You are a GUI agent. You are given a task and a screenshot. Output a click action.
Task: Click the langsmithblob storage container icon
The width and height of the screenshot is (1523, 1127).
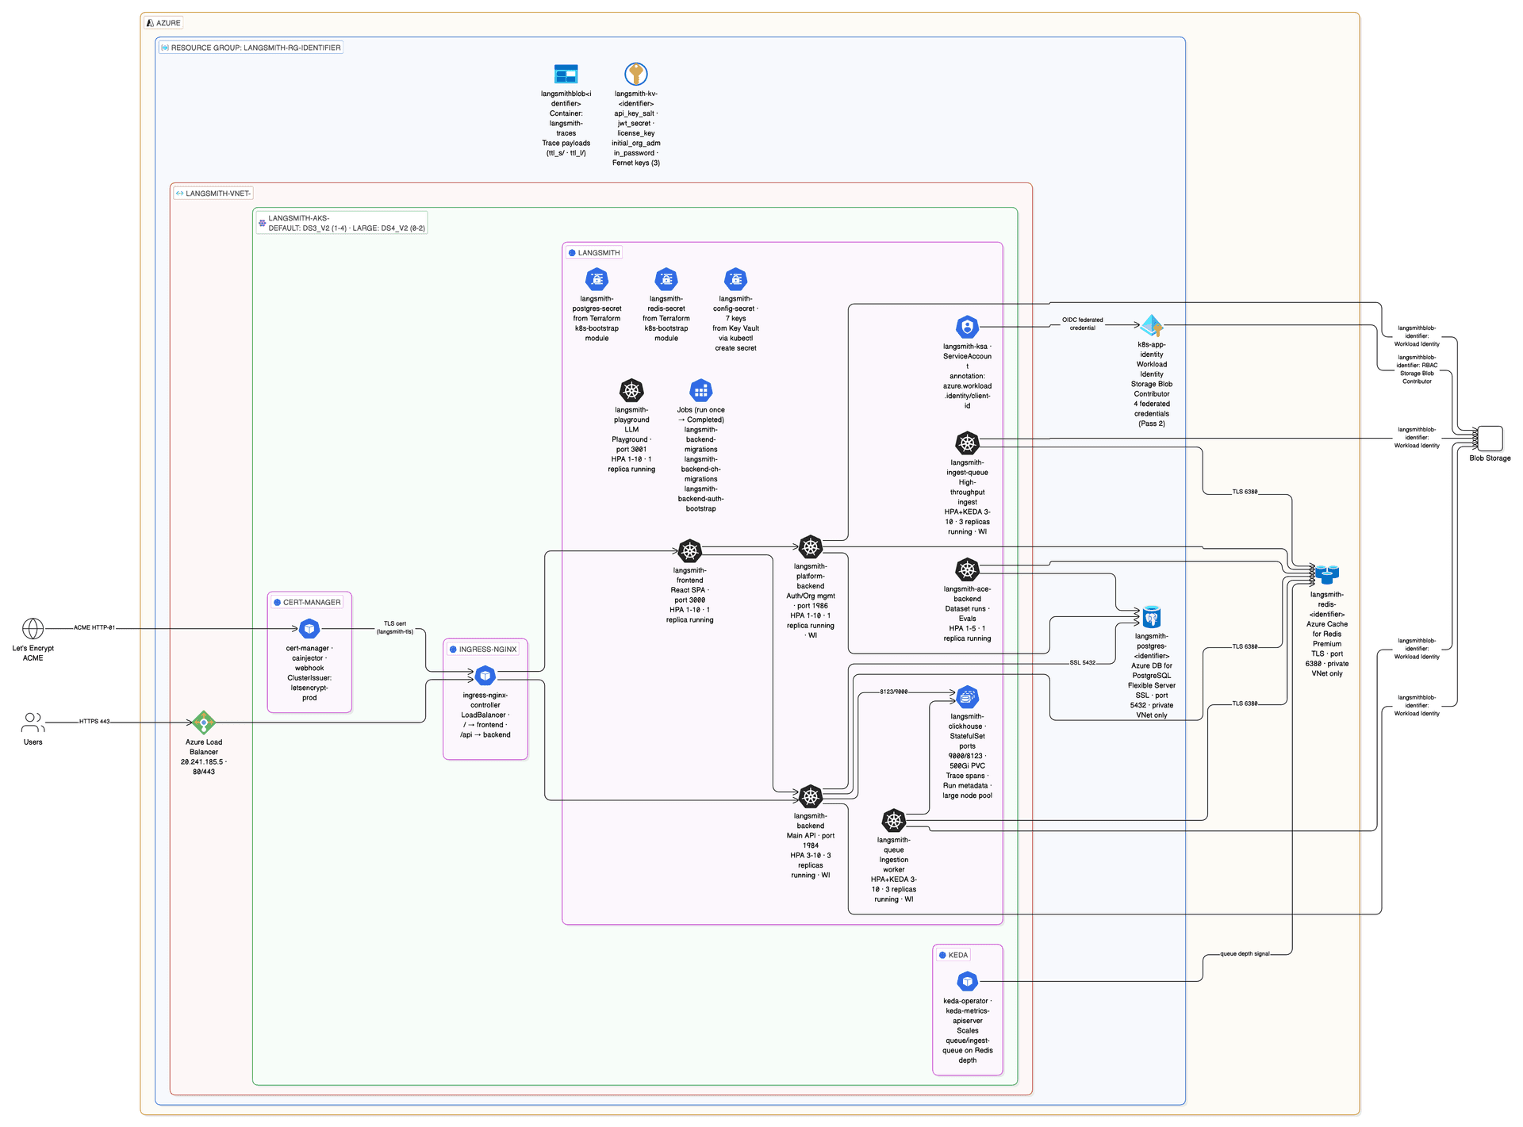tap(566, 75)
